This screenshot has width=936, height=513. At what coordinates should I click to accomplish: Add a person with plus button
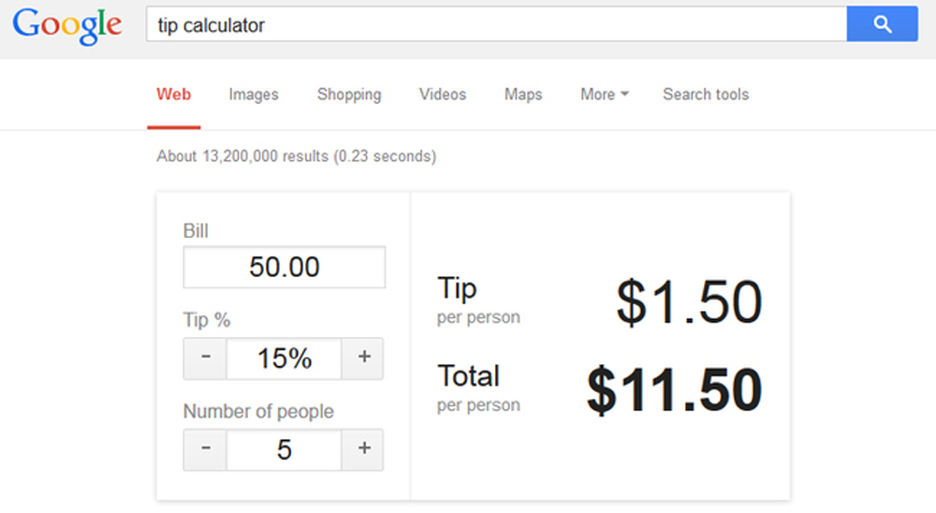point(362,449)
